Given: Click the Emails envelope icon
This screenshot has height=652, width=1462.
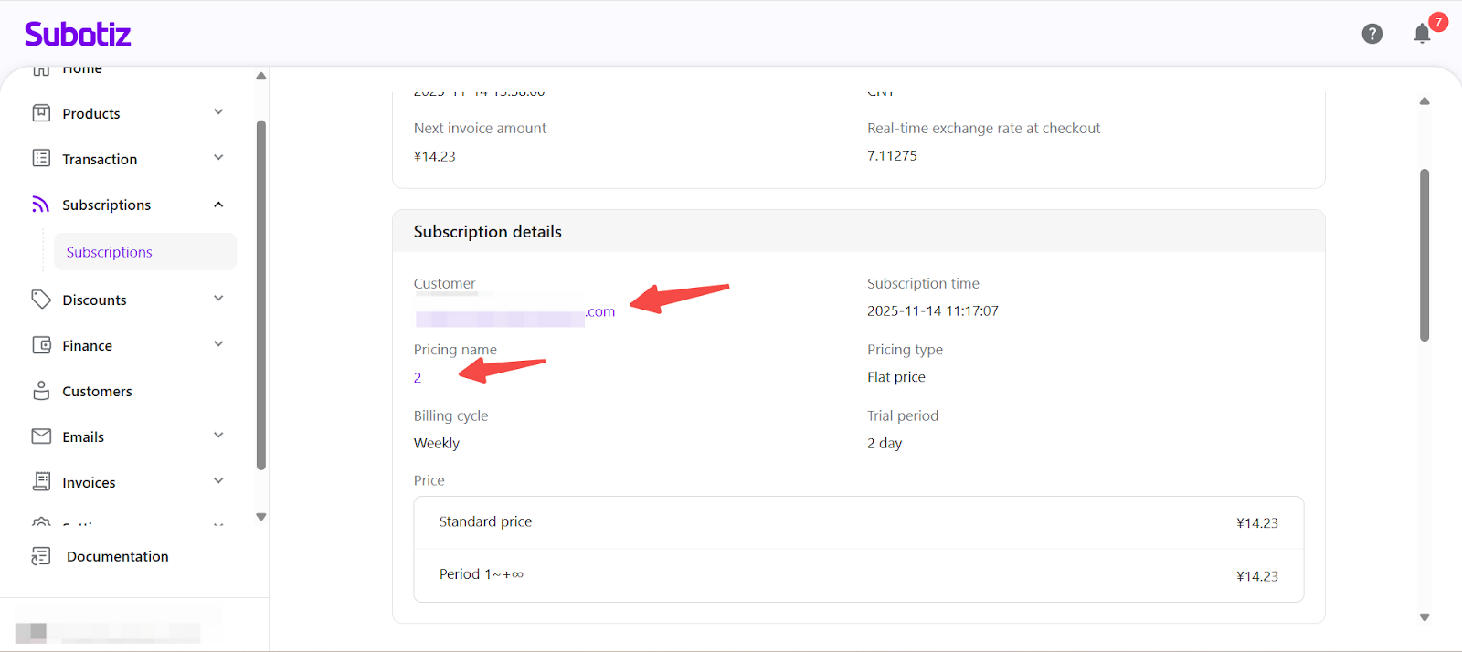Looking at the screenshot, I should (41, 436).
